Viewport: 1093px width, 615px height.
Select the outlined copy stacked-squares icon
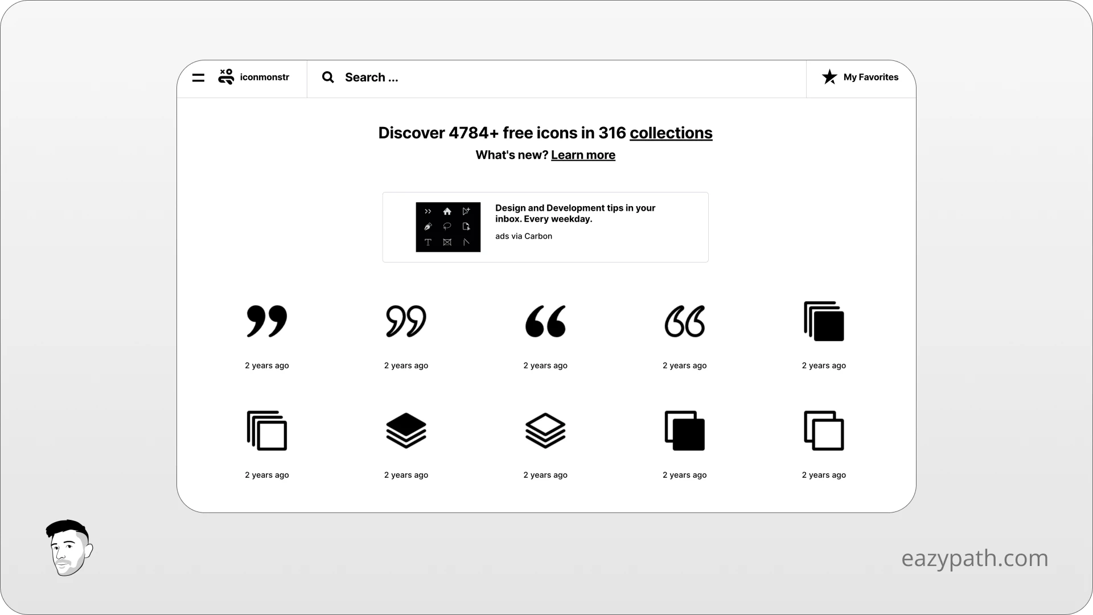(266, 430)
